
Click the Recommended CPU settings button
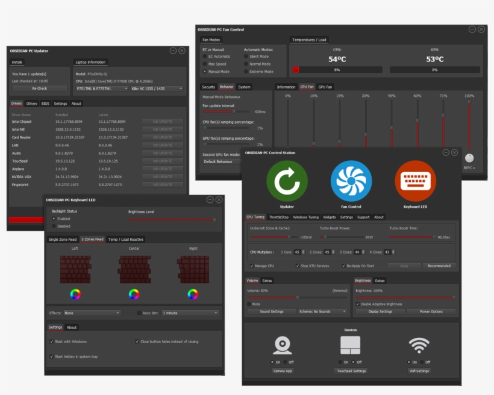click(x=440, y=266)
